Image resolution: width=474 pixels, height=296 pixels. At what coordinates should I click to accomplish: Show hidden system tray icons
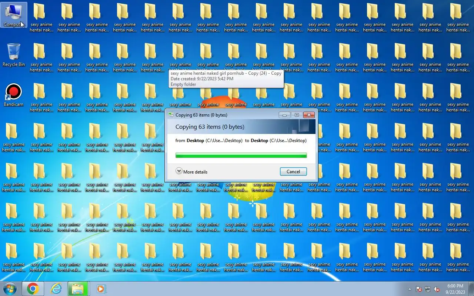pyautogui.click(x=410, y=289)
